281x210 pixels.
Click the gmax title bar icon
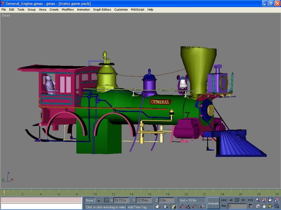pos(2,3)
